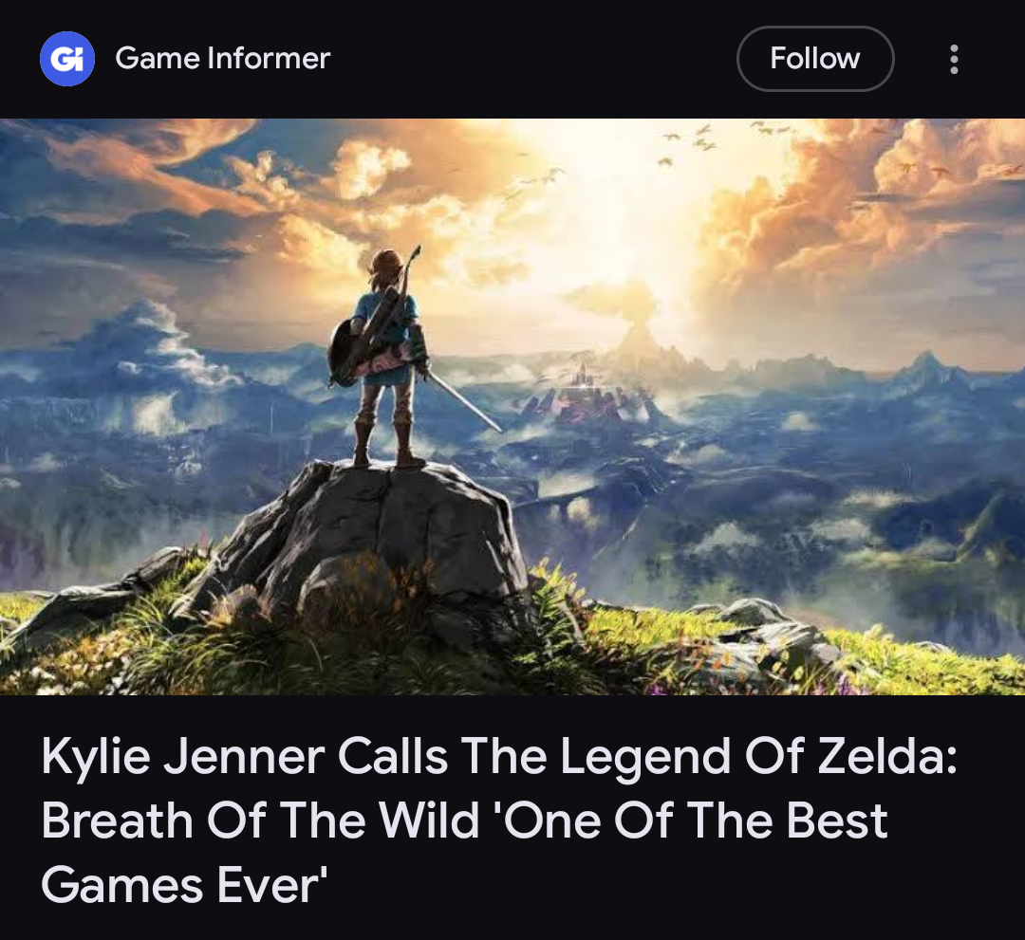Click the words 'Kylie Jenner' in the headline

(x=182, y=758)
